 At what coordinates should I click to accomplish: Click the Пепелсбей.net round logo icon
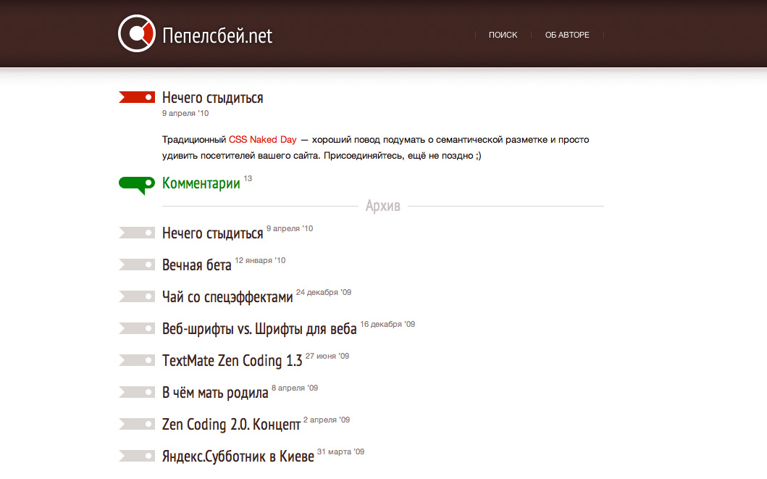click(137, 34)
